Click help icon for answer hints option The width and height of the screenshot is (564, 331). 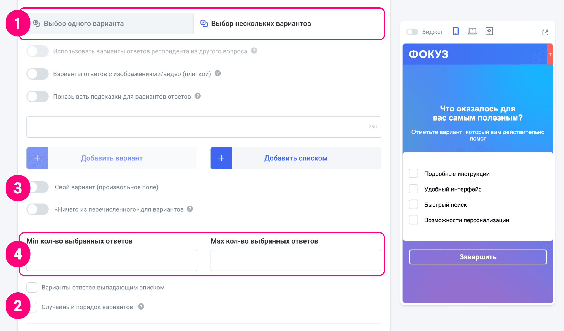pyautogui.click(x=198, y=96)
